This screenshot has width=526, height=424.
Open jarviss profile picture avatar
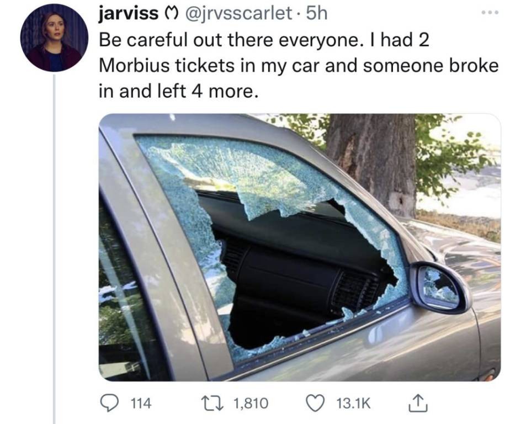pos(54,39)
